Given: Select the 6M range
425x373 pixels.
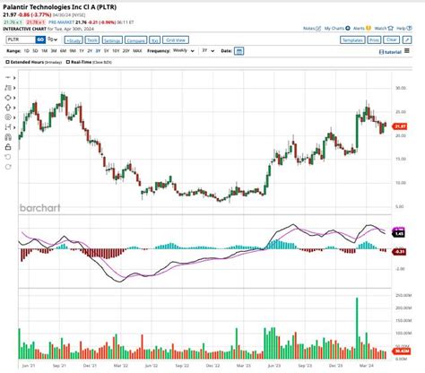Looking at the screenshot, I should pyautogui.click(x=63, y=51).
